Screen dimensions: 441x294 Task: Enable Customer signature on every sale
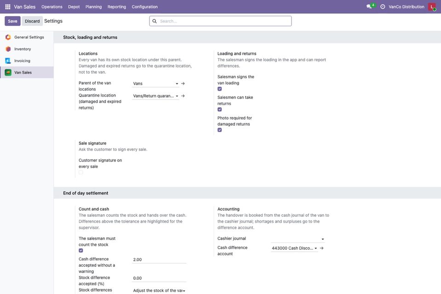tap(81, 172)
